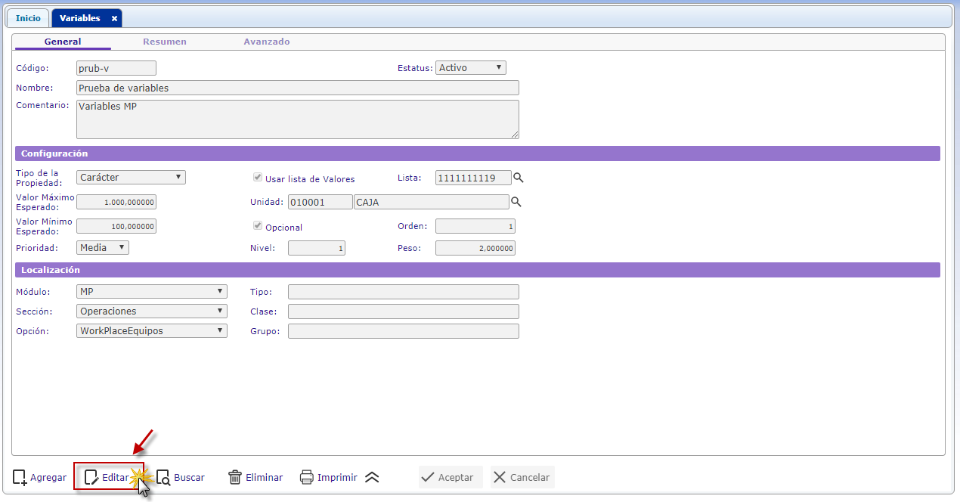
Task: Click the Buscar search icon
Action: 163,477
